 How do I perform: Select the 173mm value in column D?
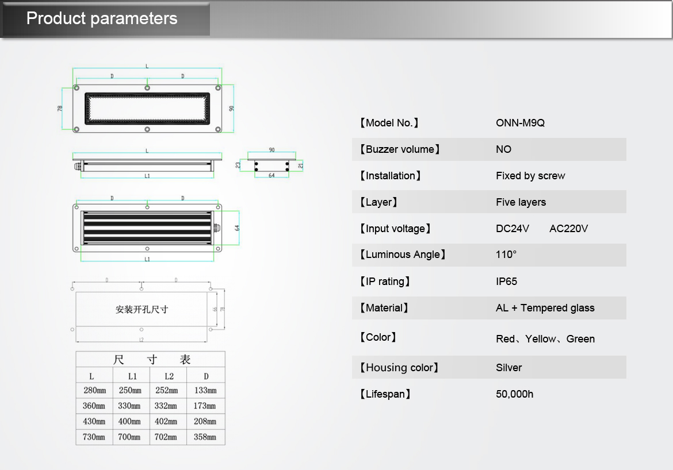[x=205, y=406]
